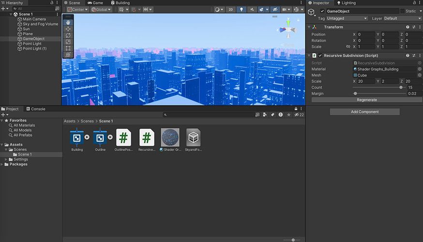Switch to the Game tab
Image resolution: width=423 pixels, height=242 pixels.
pos(95,3)
